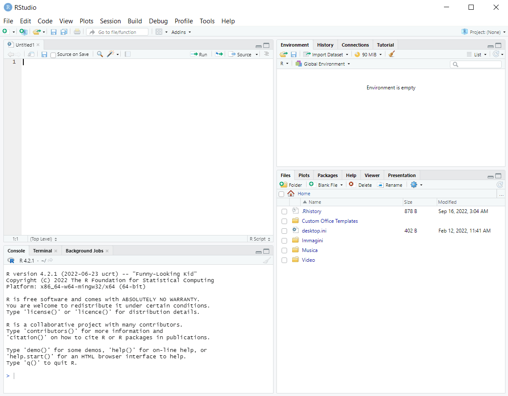The image size is (508, 396).
Task: Open code tools magic wand
Action: coord(111,54)
